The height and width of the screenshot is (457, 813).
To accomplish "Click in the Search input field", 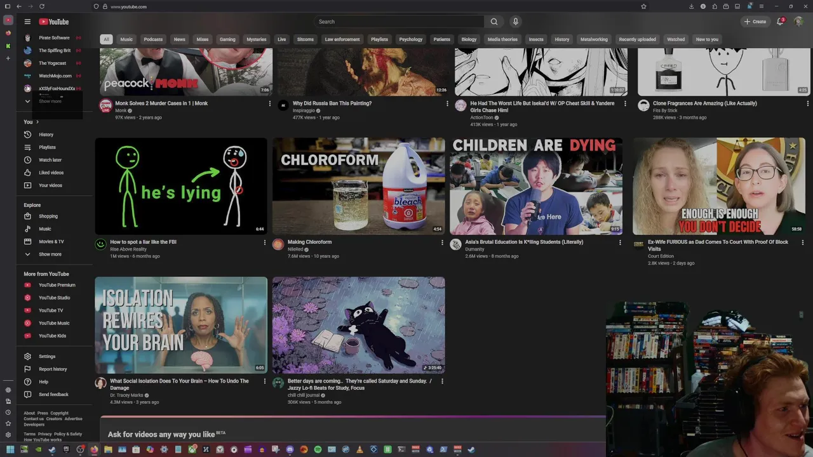I will pyautogui.click(x=399, y=22).
